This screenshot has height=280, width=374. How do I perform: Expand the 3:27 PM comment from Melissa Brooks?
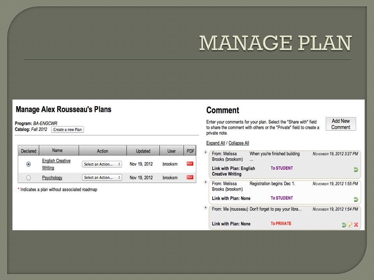click(x=206, y=152)
